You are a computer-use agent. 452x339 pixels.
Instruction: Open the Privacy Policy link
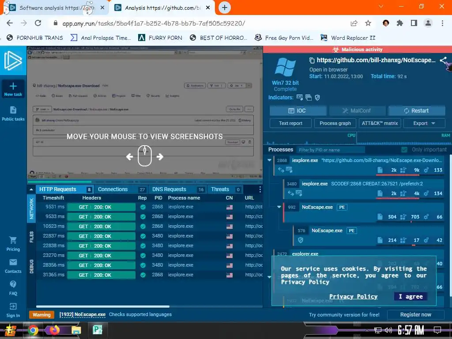(x=354, y=296)
